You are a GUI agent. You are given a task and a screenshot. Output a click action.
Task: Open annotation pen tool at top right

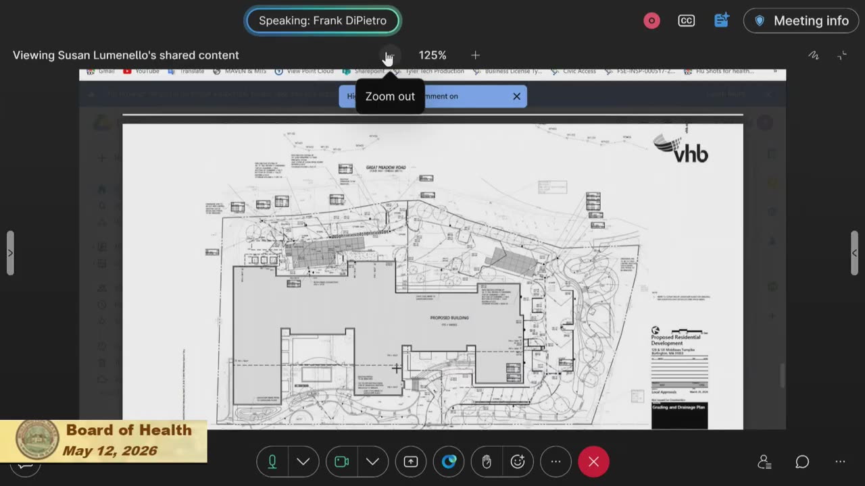[814, 55]
